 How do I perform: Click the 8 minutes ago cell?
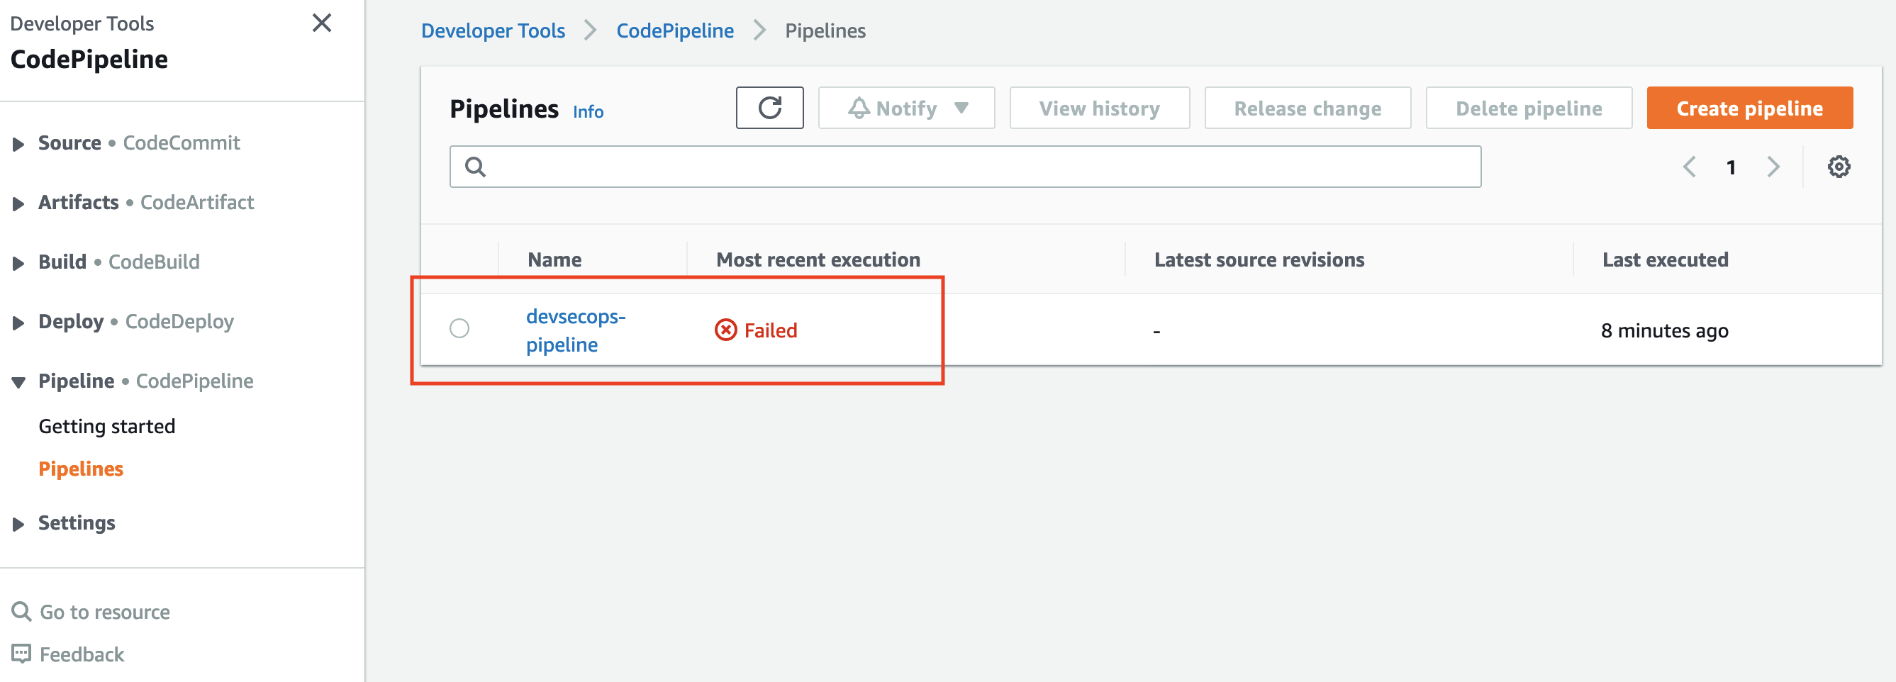click(x=1664, y=330)
